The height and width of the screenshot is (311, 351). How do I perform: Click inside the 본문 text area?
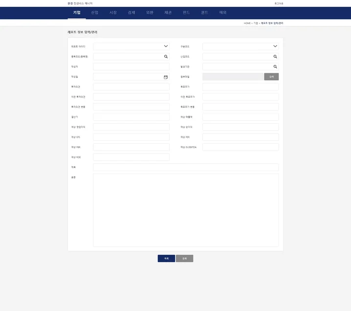pyautogui.click(x=186, y=210)
